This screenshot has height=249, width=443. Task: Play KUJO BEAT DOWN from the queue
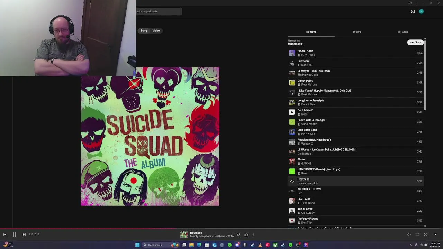pos(356,191)
